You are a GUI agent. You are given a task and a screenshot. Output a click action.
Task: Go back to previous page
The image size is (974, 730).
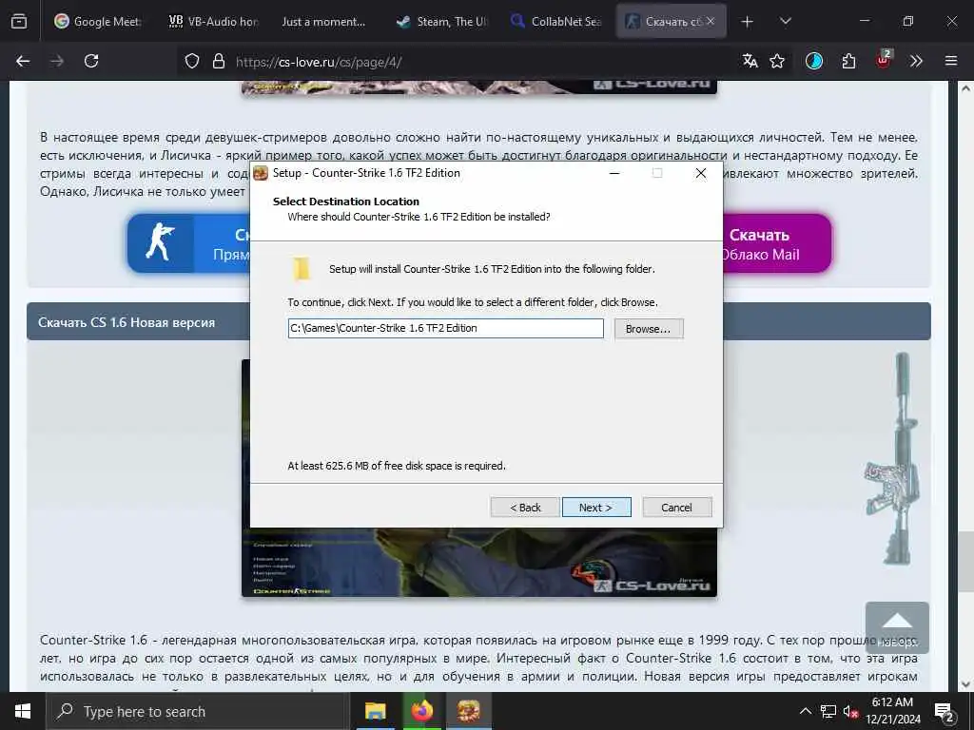pos(23,61)
